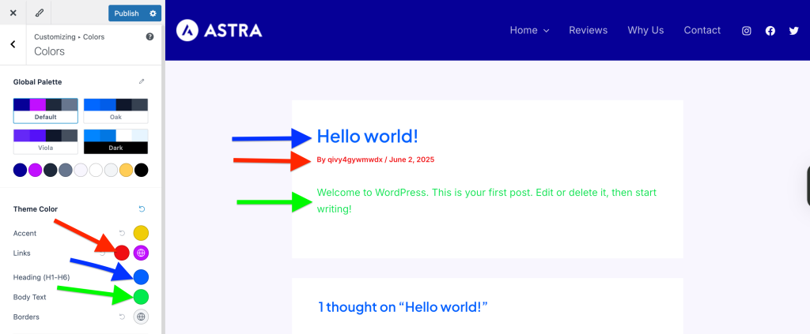This screenshot has height=334, width=810.
Task: Select the Viola palette preset
Action: [45, 141]
